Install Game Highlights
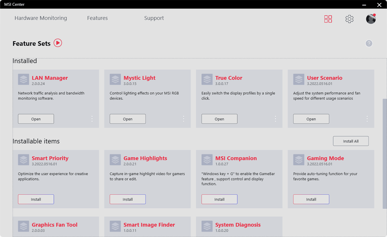387x237 pixels. (128, 199)
